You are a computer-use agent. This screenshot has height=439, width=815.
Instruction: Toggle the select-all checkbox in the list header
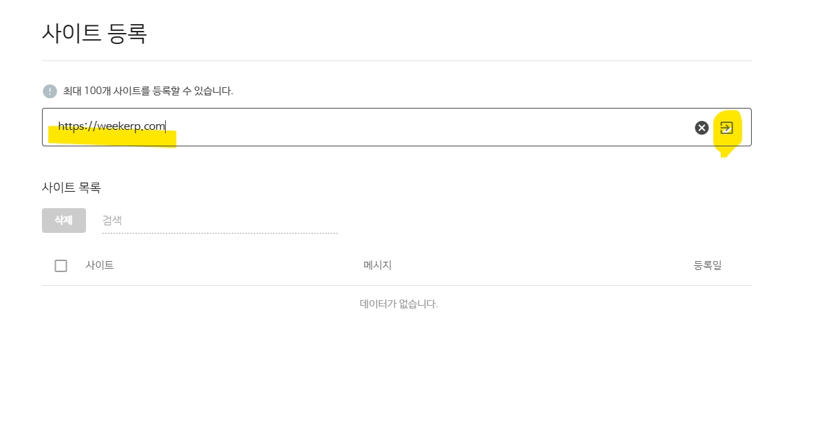coord(61,265)
